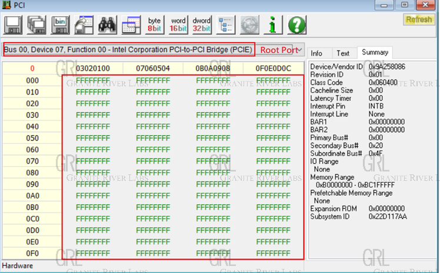Select row offset 090
Image resolution: width=440 pixels, height=273 pixels.
pyautogui.click(x=32, y=184)
